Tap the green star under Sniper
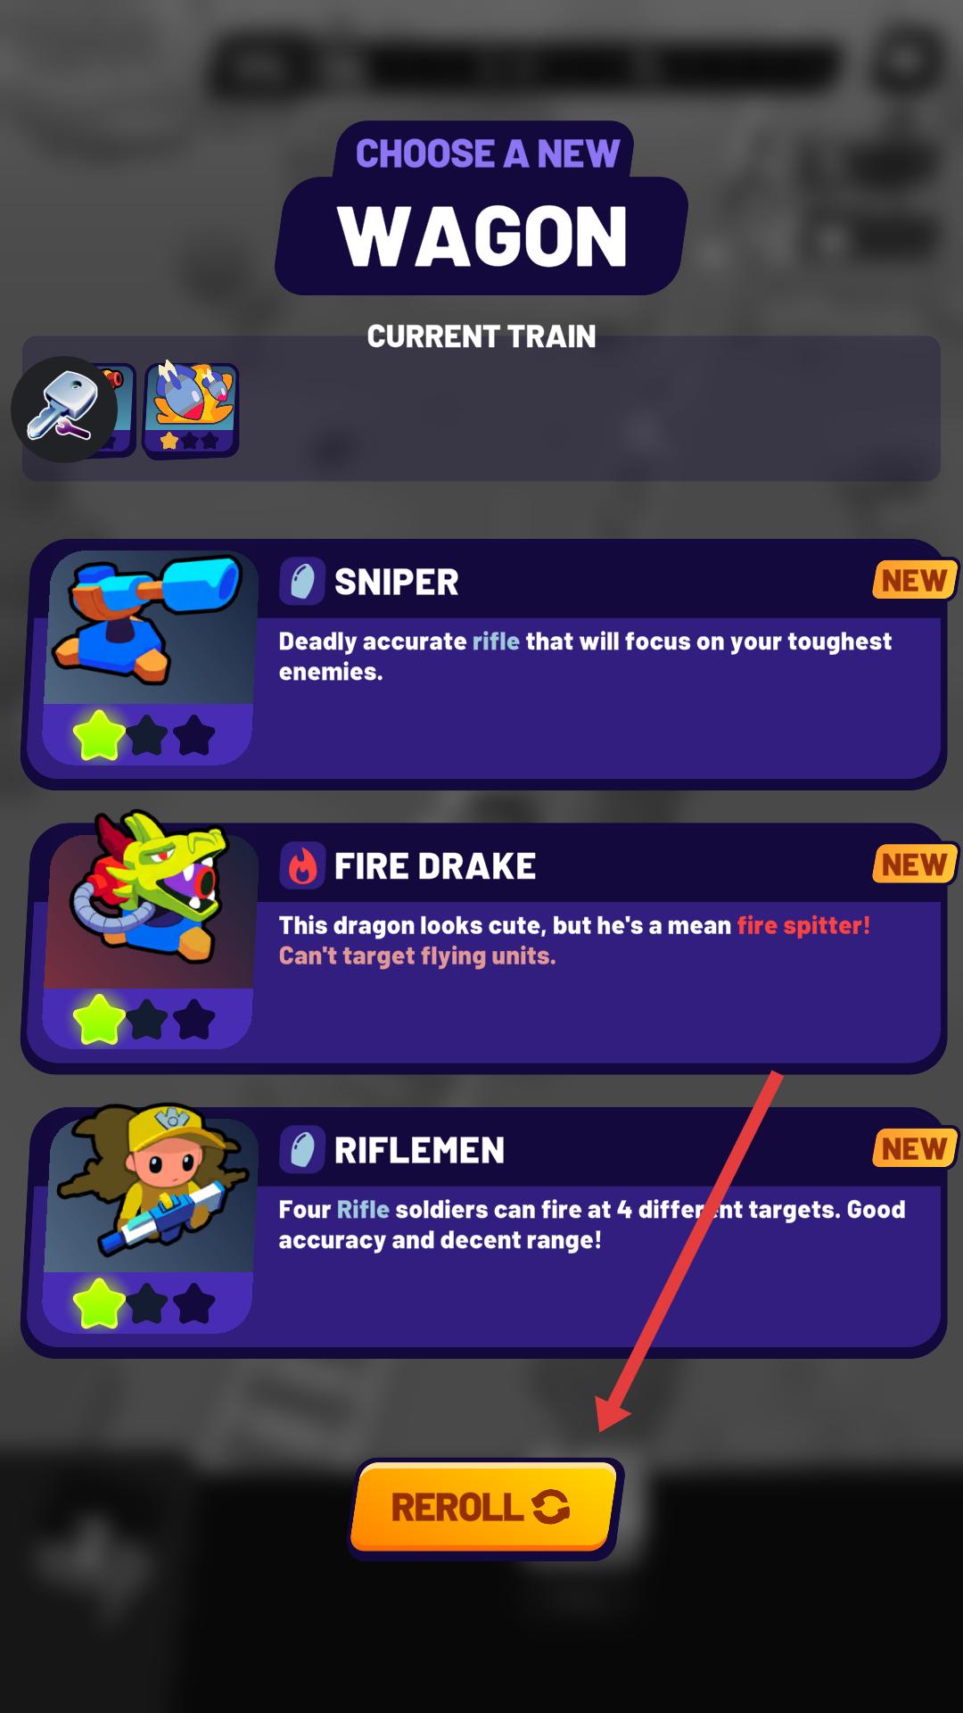 (99, 735)
